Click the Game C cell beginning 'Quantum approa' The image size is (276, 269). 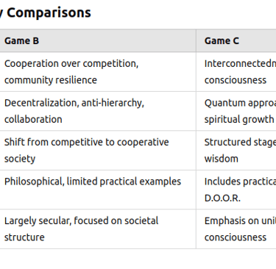(x=236, y=111)
